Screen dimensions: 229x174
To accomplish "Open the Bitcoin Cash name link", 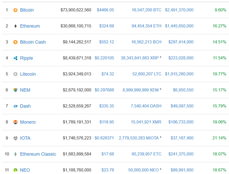I will pos(33,42).
